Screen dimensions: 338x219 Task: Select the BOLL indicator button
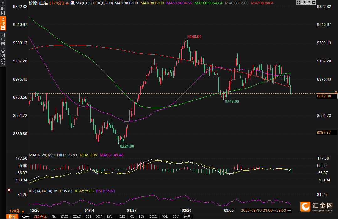(x=153, y=216)
